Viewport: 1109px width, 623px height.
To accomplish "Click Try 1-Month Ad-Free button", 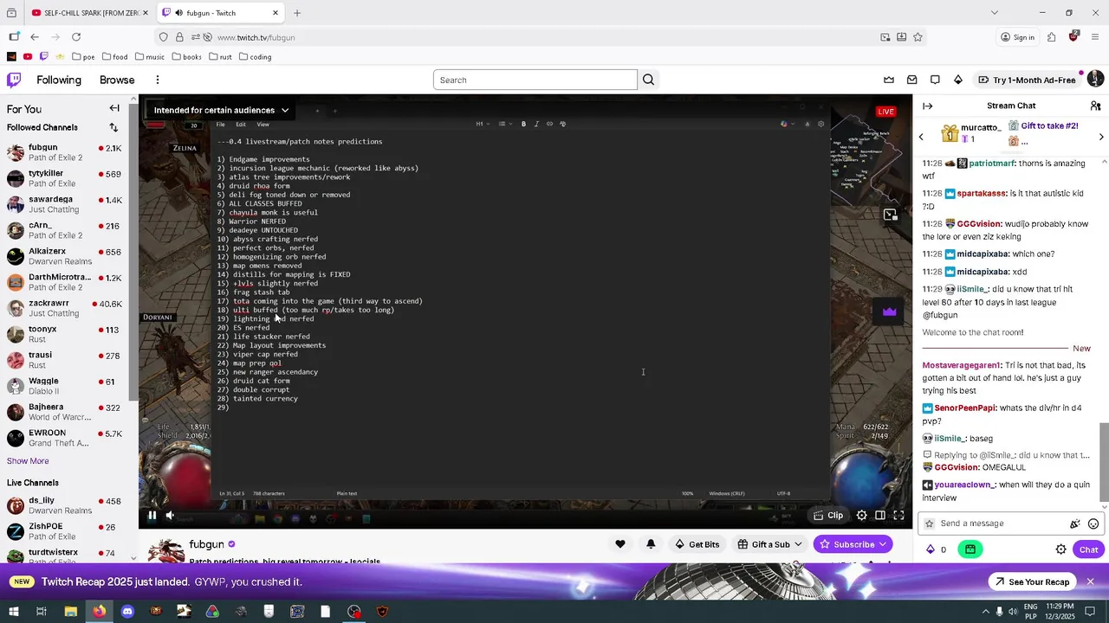I will click(1027, 80).
